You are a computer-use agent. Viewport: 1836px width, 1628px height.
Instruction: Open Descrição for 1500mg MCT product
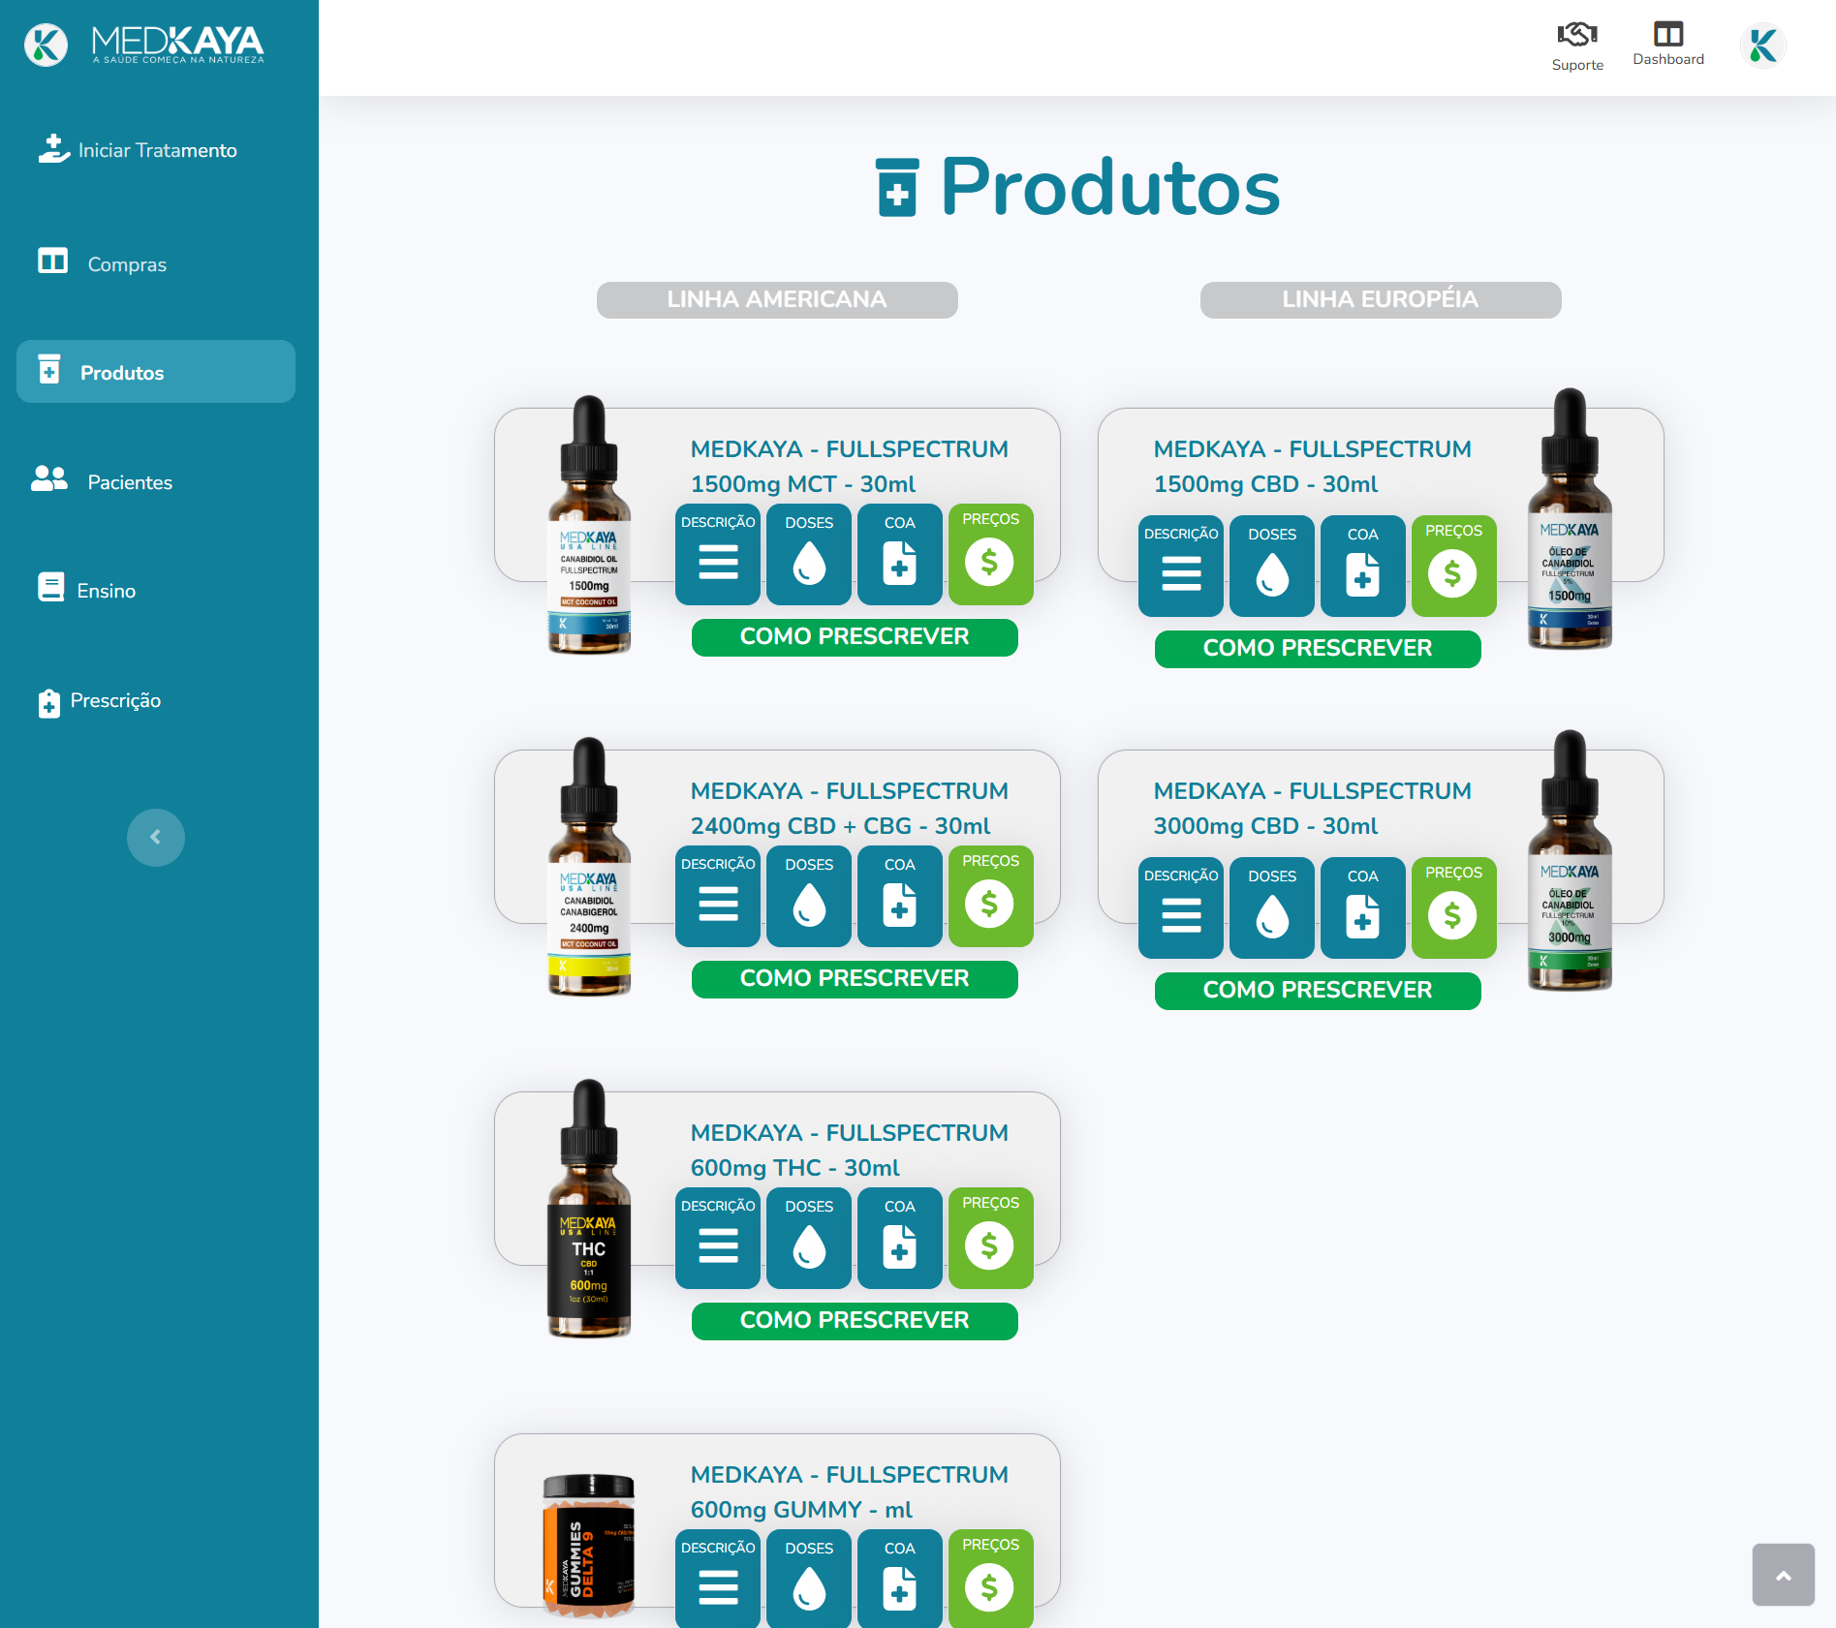(x=718, y=554)
